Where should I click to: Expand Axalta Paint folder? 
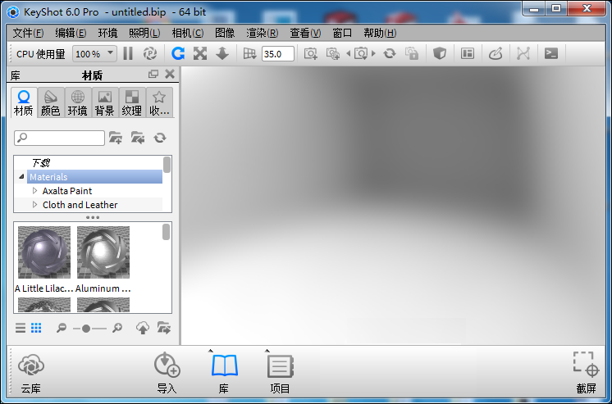[x=34, y=191]
